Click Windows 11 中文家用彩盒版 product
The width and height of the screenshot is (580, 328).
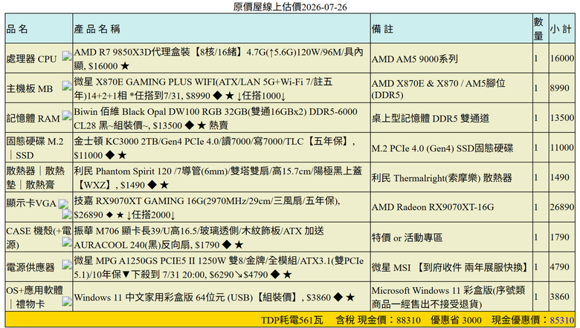click(x=215, y=297)
